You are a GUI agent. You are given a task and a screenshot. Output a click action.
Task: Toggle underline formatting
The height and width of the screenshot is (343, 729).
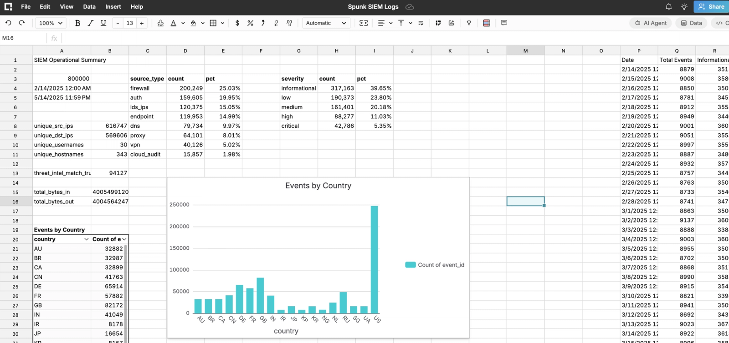[x=103, y=23]
